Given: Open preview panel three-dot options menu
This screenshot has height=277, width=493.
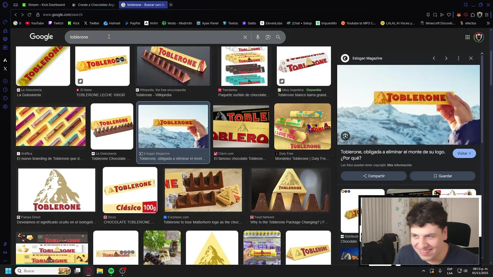Looking at the screenshot, I should click(x=458, y=58).
